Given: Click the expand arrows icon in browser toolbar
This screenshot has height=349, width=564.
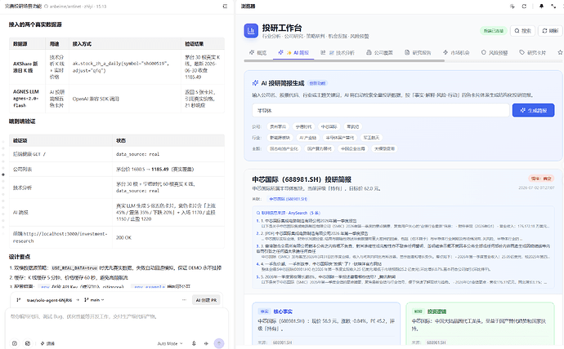Looking at the screenshot, I should 553,6.
